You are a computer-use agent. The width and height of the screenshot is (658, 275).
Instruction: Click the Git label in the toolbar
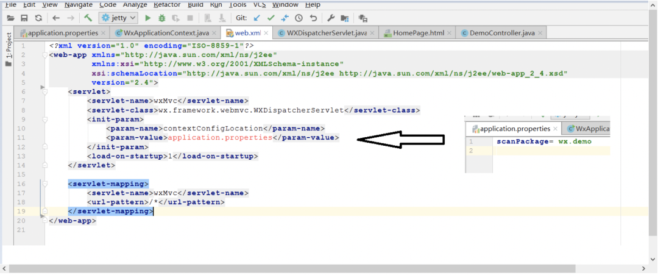click(241, 18)
